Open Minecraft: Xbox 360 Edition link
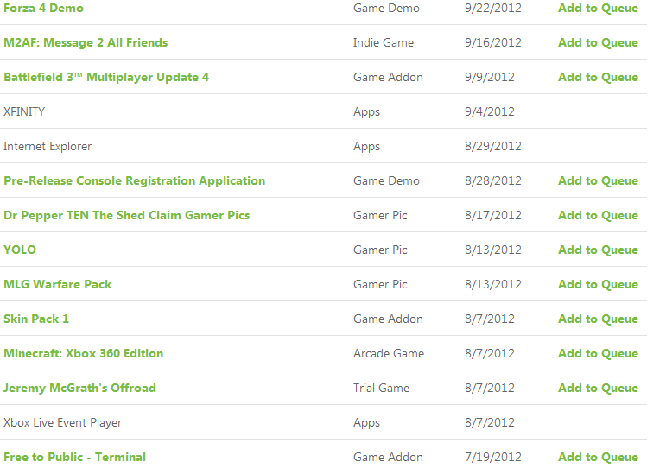This screenshot has width=666, height=468. (x=83, y=353)
